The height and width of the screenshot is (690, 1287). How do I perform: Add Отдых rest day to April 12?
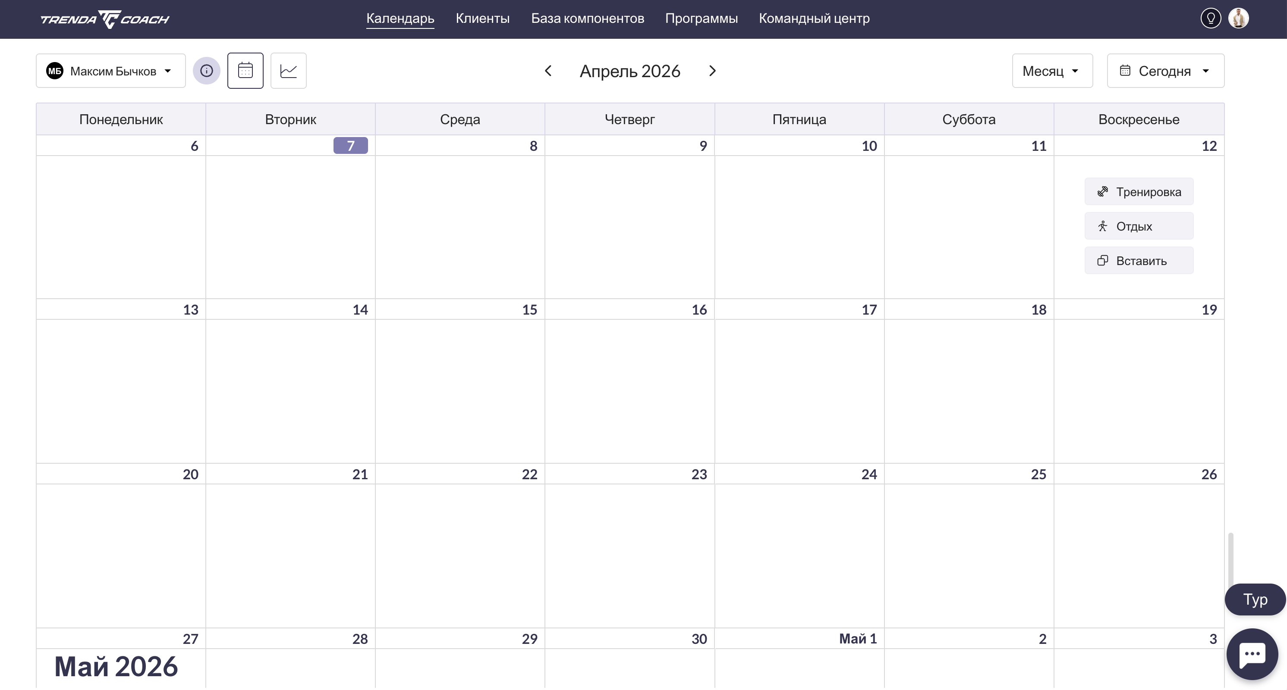(x=1139, y=226)
